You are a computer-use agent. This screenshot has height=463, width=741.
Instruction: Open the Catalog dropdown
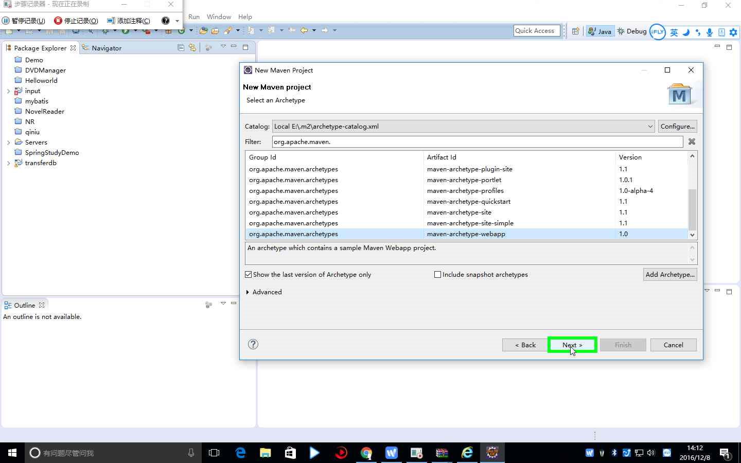tap(463, 126)
